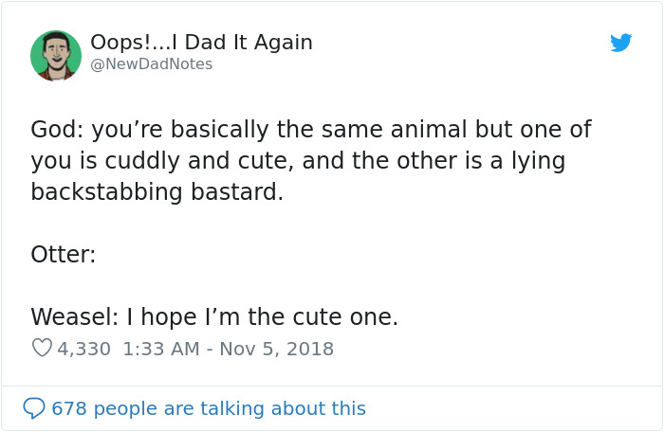Click the number 678 in the footer
The image size is (664, 432).
(68, 408)
